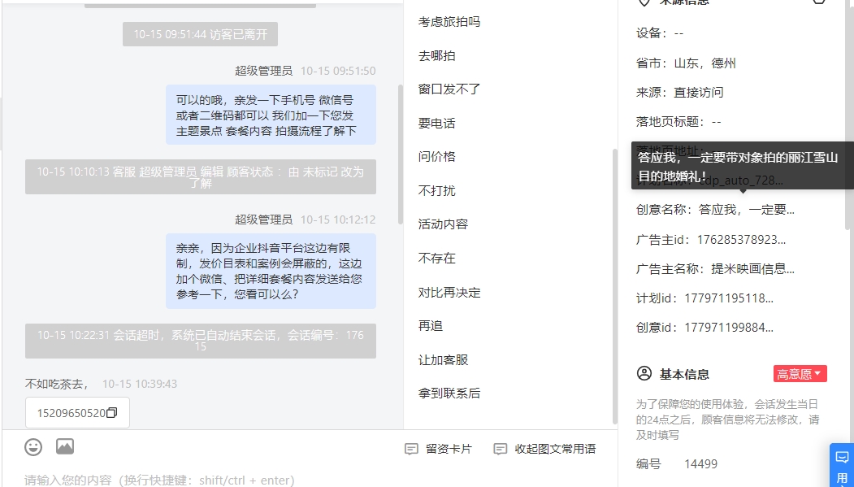Click the 基本信息 person icon
This screenshot has height=487, width=854.
[x=644, y=374]
